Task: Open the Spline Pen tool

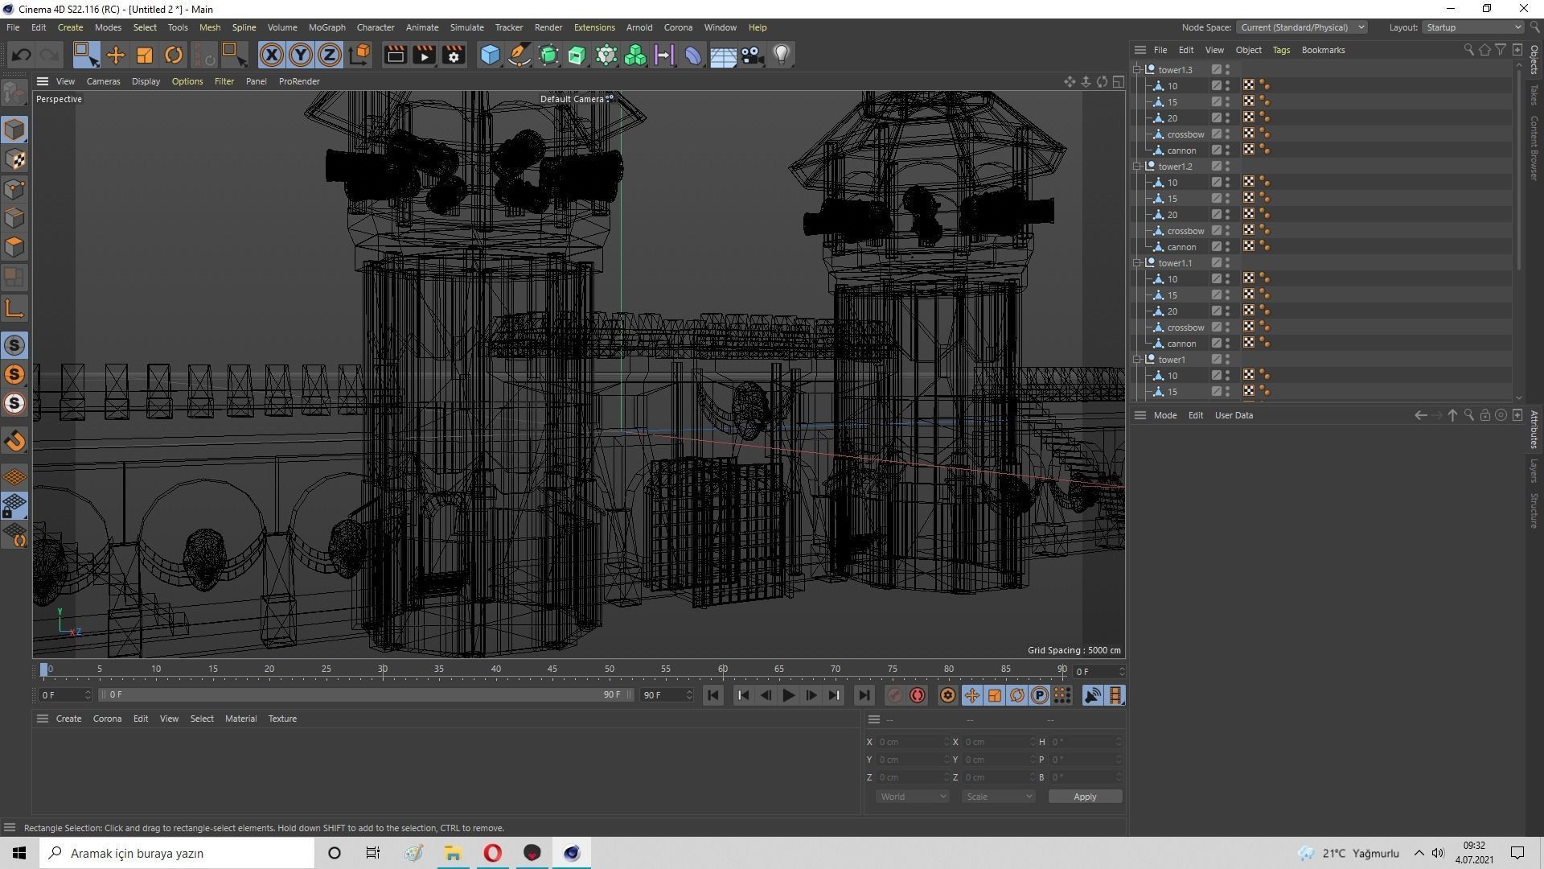Action: tap(519, 55)
